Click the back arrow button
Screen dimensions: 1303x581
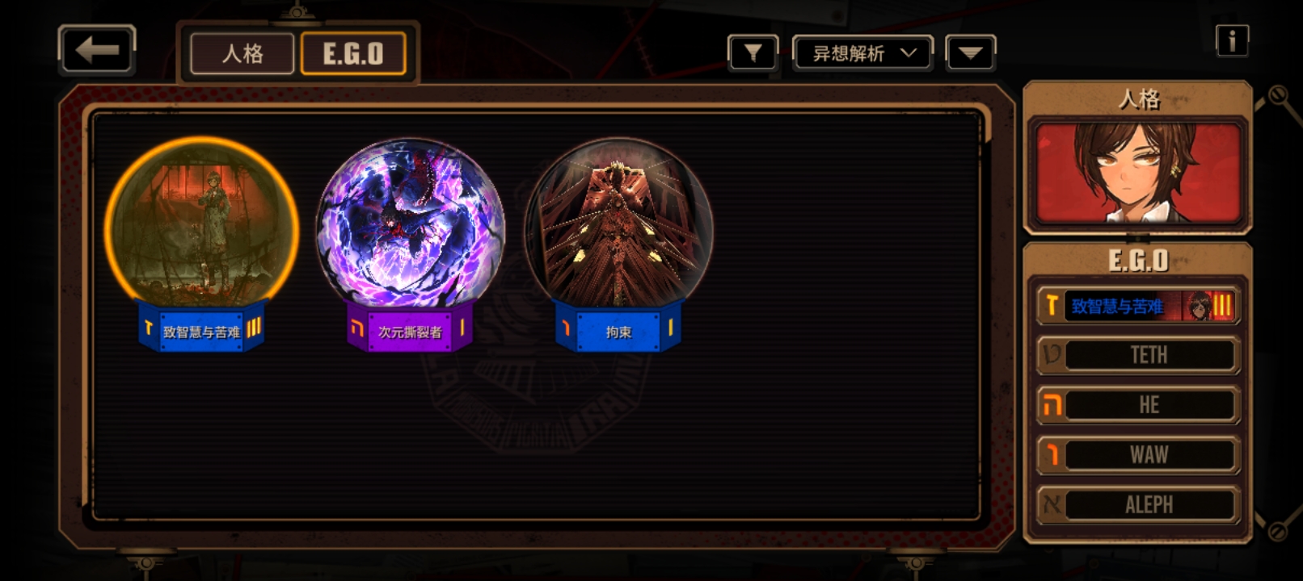coord(96,50)
